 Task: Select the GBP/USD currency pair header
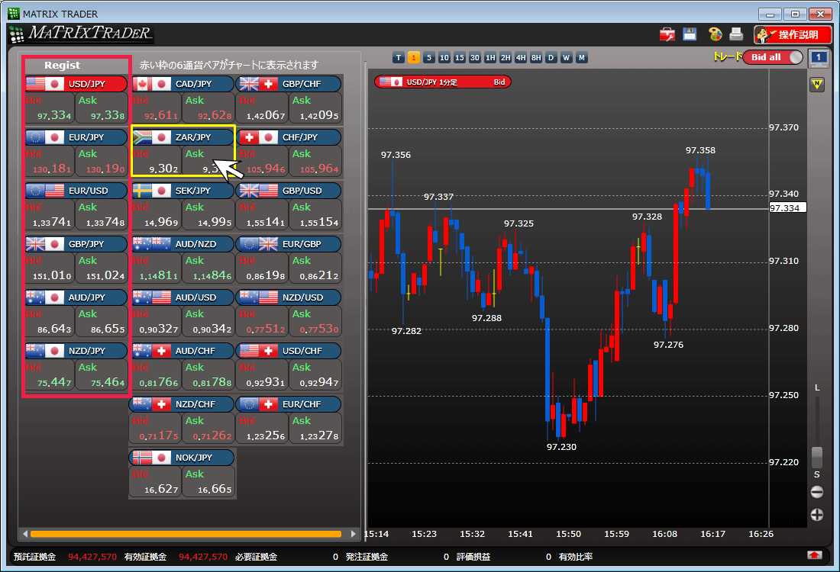pos(290,191)
